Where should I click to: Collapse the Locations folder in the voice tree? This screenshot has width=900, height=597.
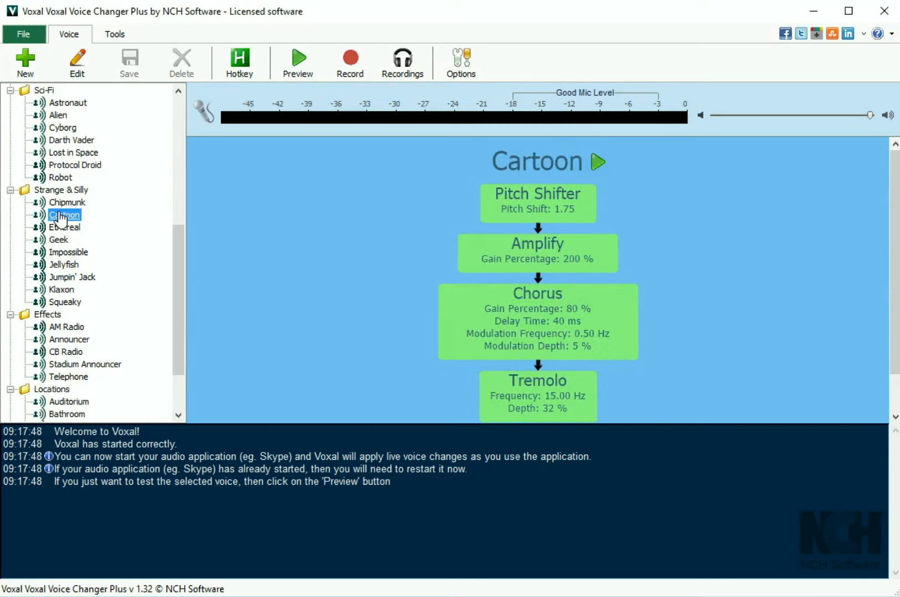click(10, 389)
